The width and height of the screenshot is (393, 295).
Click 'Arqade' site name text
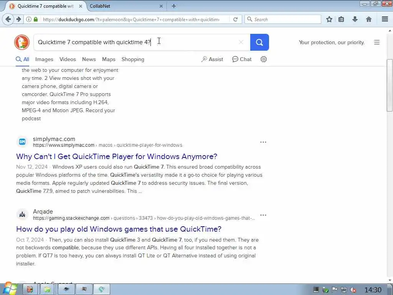pyautogui.click(x=43, y=212)
